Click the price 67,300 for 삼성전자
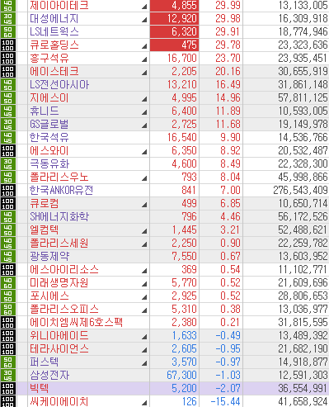The height and width of the screenshot is (407, 329). point(181,376)
